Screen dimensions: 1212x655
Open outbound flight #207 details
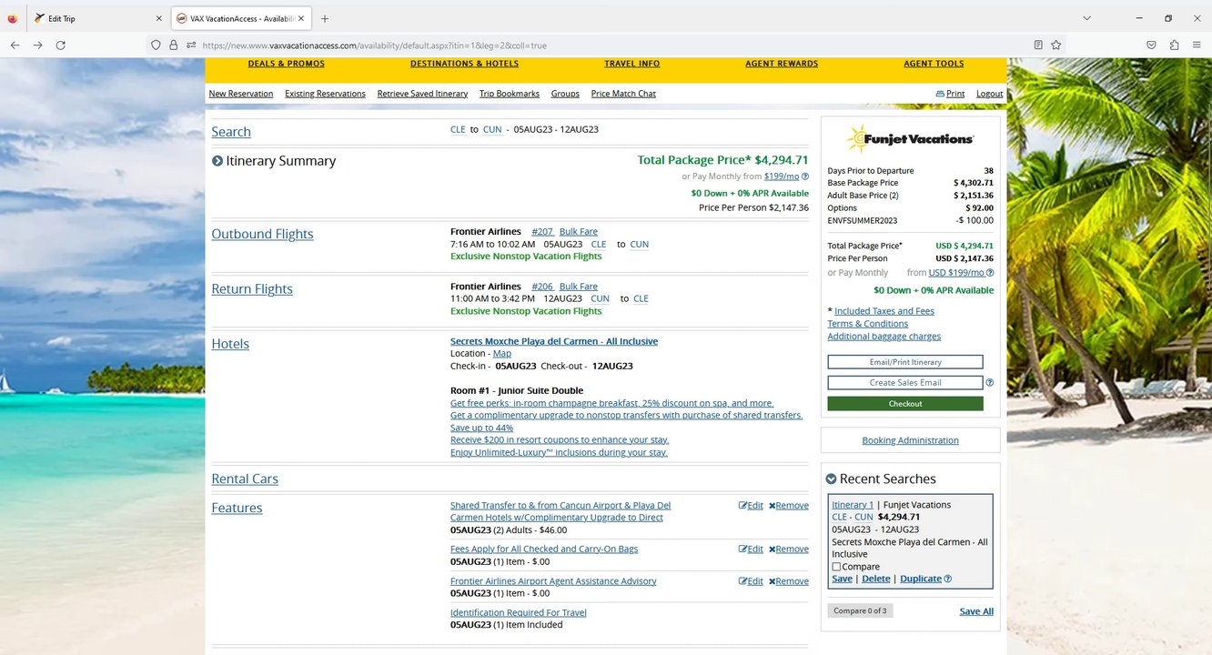click(542, 232)
